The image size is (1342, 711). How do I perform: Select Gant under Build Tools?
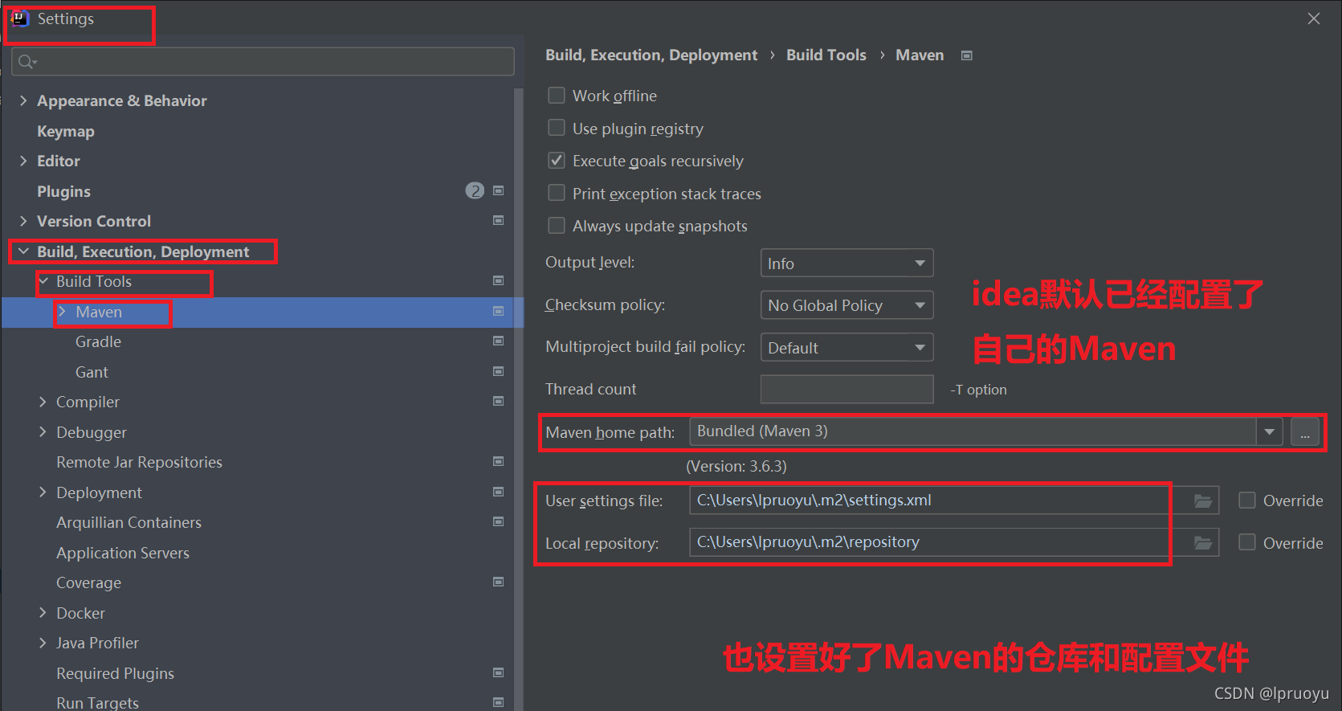(x=92, y=372)
